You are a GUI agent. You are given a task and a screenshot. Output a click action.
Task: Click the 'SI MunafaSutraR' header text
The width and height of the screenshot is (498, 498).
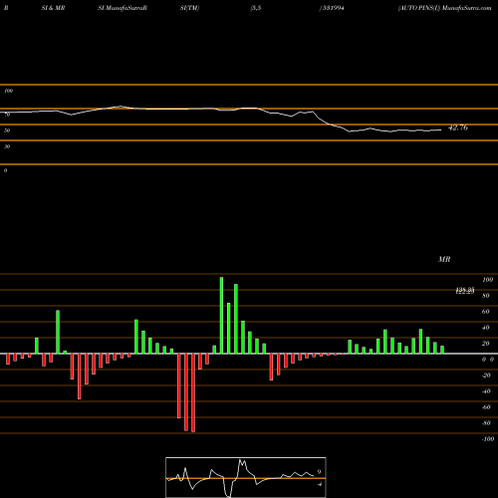[x=123, y=8]
